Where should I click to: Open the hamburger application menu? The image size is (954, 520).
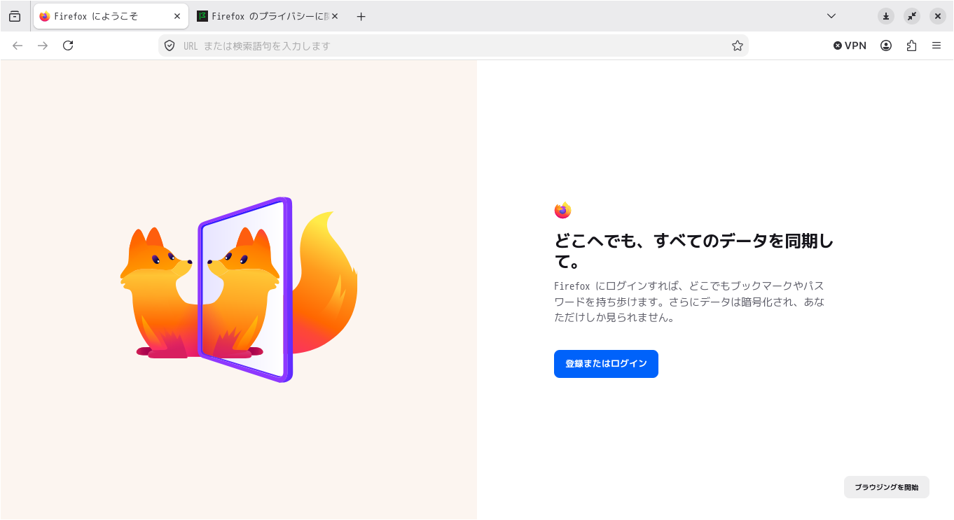(x=936, y=45)
